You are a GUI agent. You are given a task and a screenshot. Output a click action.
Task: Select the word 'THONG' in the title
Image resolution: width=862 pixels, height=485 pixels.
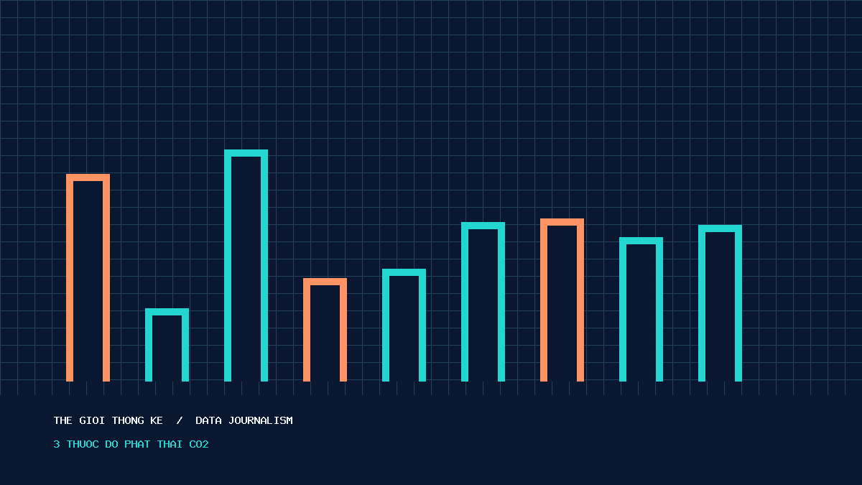point(128,420)
